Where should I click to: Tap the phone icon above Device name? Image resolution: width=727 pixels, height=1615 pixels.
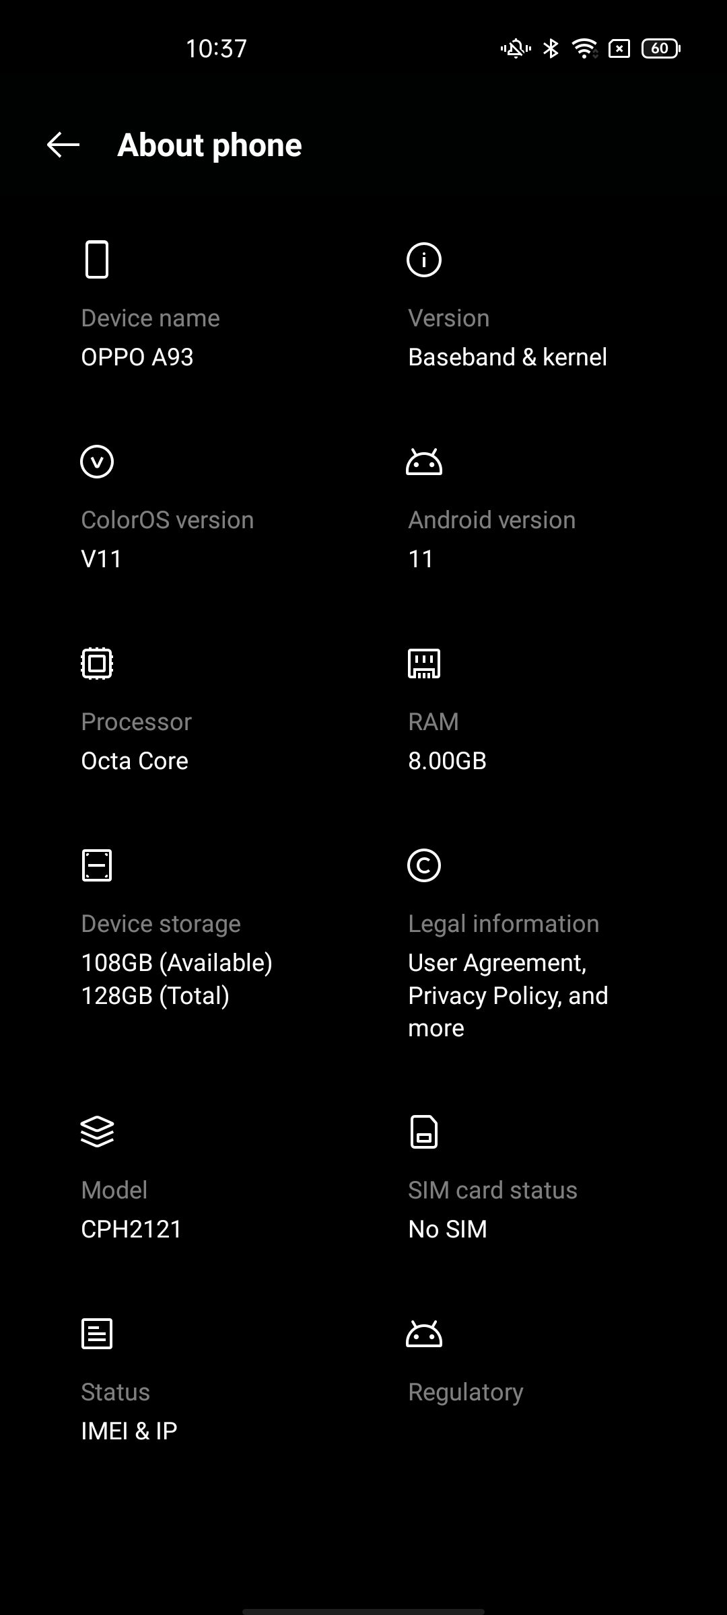pyautogui.click(x=97, y=259)
